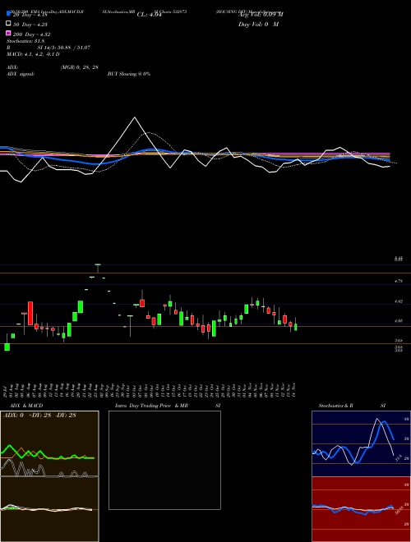Image resolution: width=411 pixels, height=542 pixels.
Task: Click the MACD chart panel beneath the ADX panel
Action: point(49,509)
